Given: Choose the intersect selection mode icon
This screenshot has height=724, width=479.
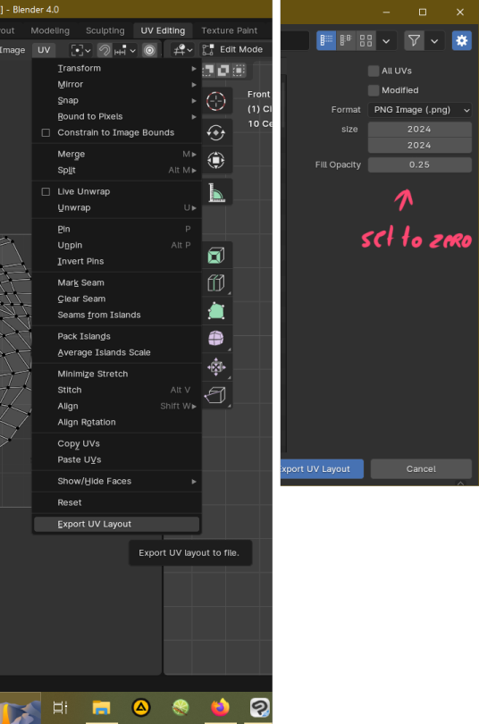Looking at the screenshot, I should coord(239,71).
